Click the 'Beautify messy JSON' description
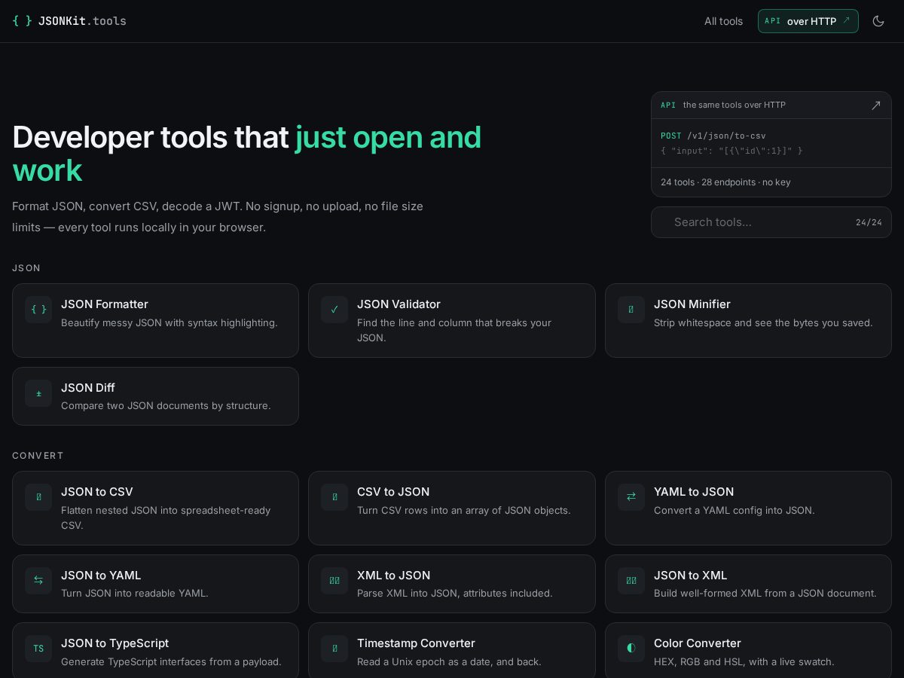Screen dimensions: 904x678 point(169,323)
